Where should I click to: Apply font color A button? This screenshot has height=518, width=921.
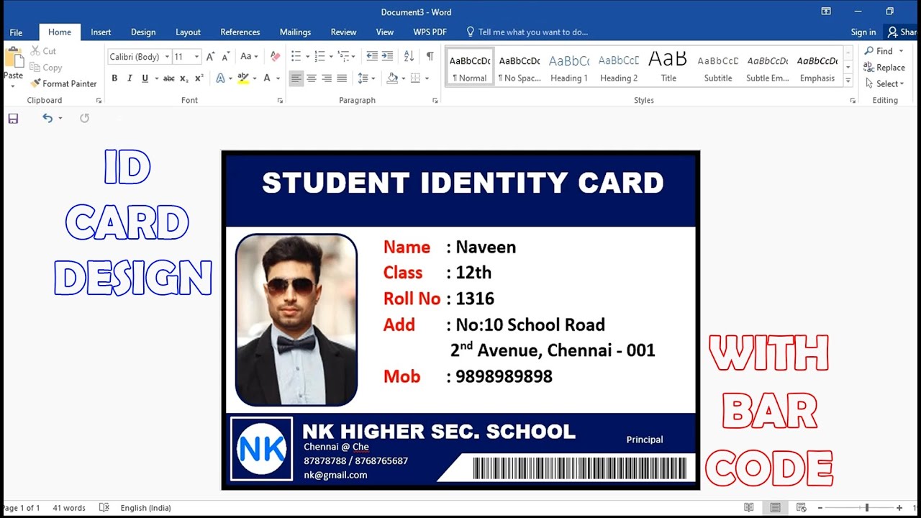[x=267, y=78]
